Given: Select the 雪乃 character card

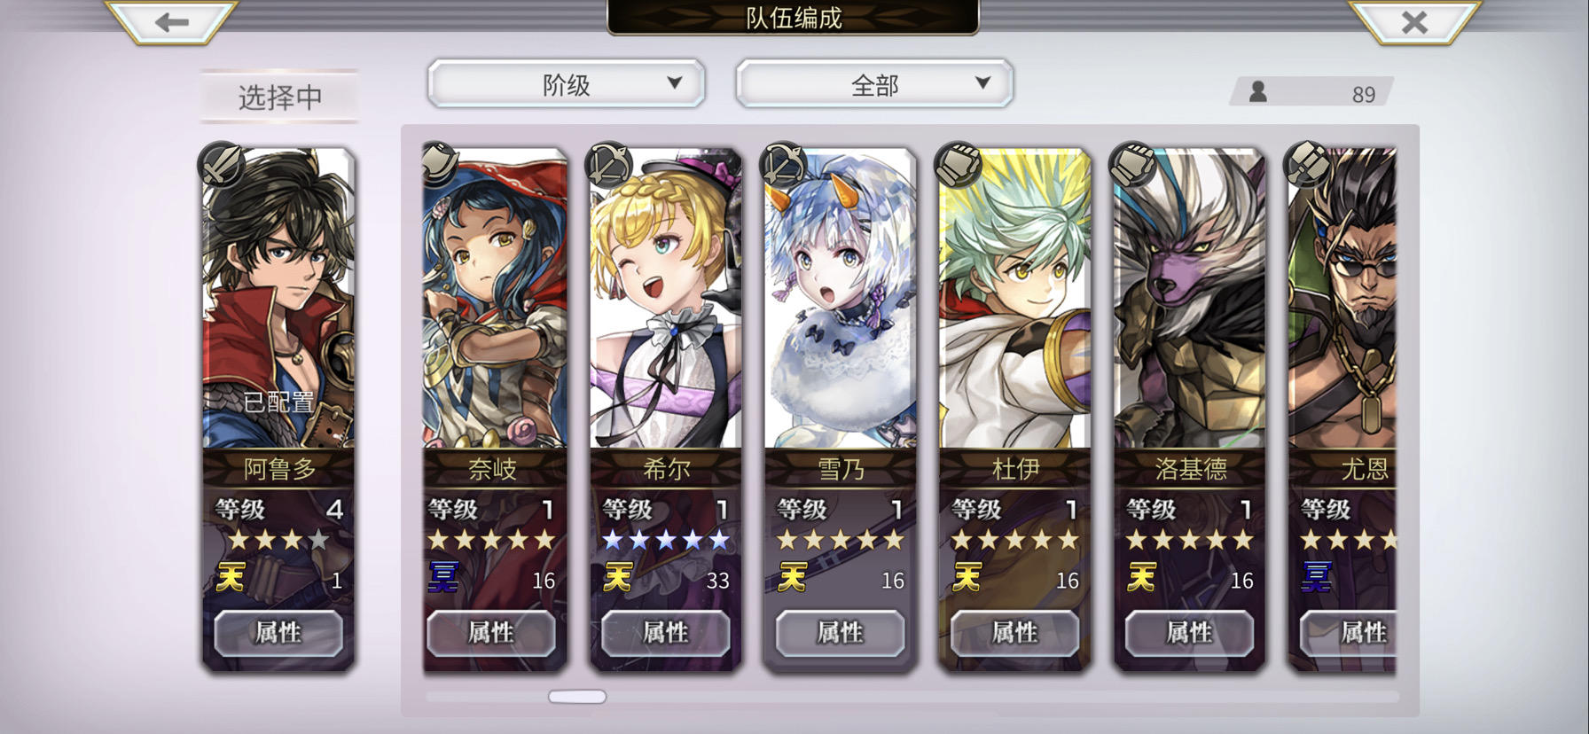Looking at the screenshot, I should point(840,408).
